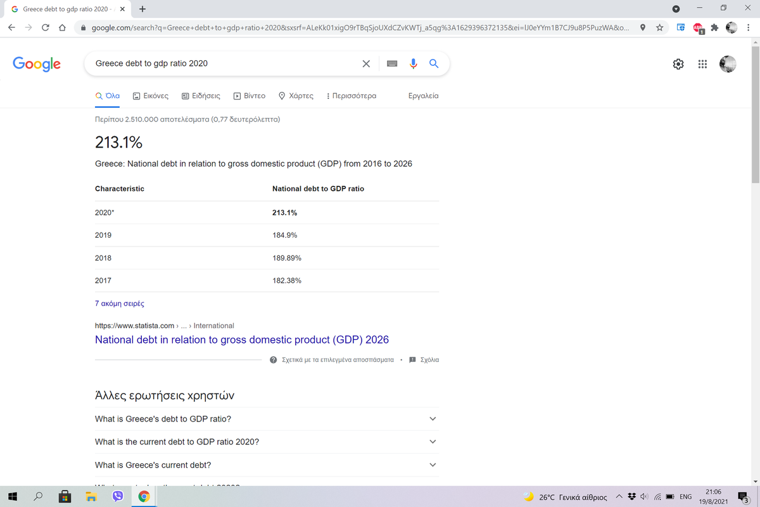The image size is (760, 507).
Task: Expand "What is the current debt to GDP ratio 2020?"
Action: click(267, 442)
